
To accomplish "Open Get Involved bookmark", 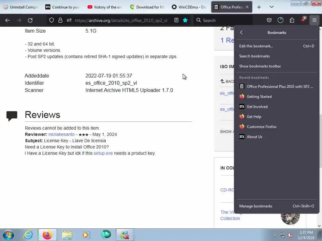I will (277, 107).
